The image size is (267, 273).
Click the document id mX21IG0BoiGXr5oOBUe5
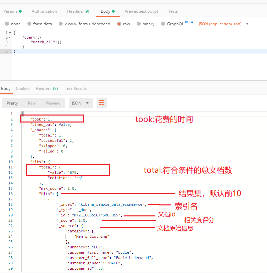click(x=97, y=215)
